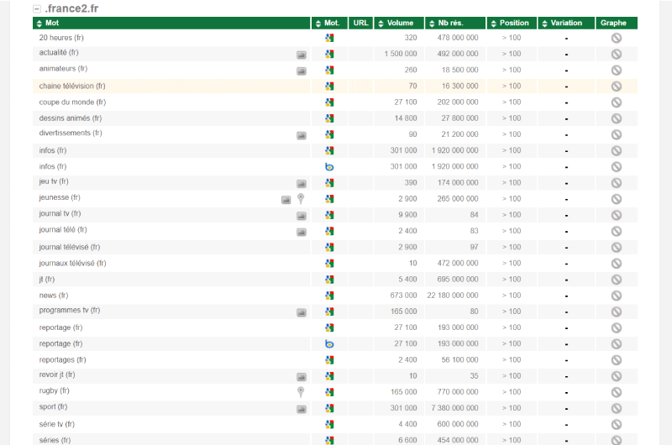Click result count 770 000 000
Image resolution: width=672 pixels, height=445 pixels.
tap(458, 392)
